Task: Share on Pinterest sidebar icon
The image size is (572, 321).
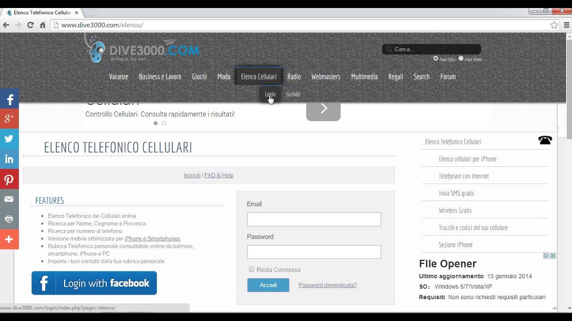Action: 9,179
